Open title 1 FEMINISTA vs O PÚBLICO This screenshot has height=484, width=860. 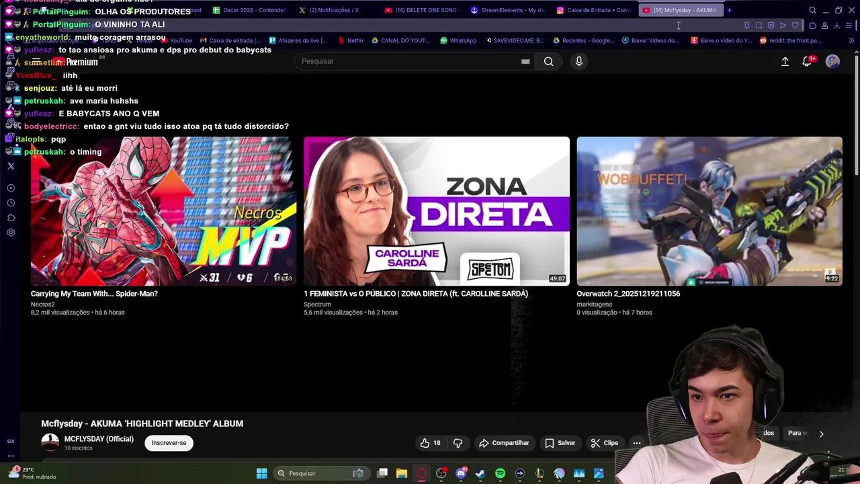pyautogui.click(x=416, y=294)
